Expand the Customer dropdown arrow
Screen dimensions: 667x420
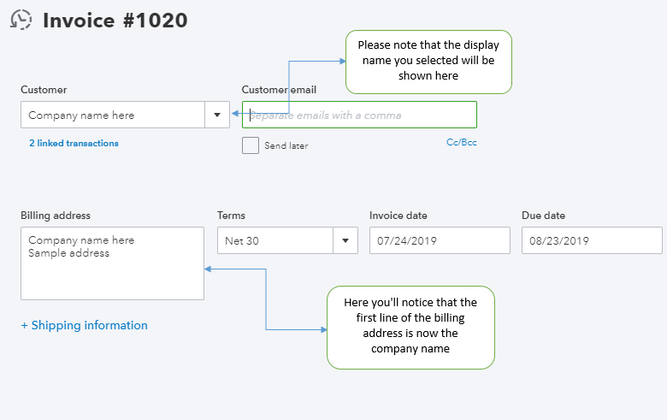tap(217, 115)
